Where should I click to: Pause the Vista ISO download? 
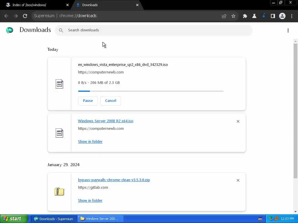pos(88,101)
